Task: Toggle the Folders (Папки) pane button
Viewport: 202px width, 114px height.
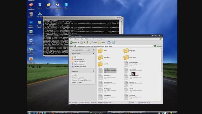Action: click(x=102, y=42)
